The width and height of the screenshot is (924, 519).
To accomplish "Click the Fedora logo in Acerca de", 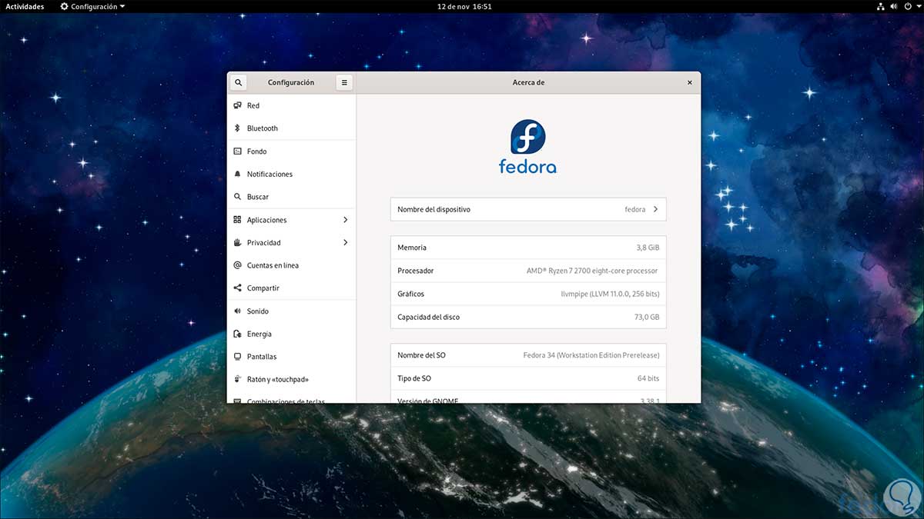I will pyautogui.click(x=528, y=146).
